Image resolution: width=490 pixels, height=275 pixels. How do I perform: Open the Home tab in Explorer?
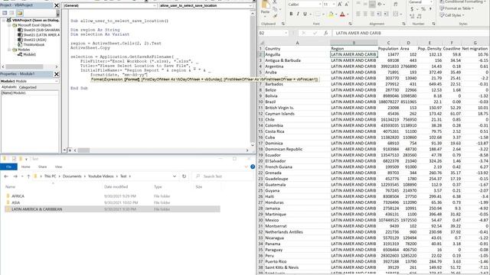(x=25, y=167)
